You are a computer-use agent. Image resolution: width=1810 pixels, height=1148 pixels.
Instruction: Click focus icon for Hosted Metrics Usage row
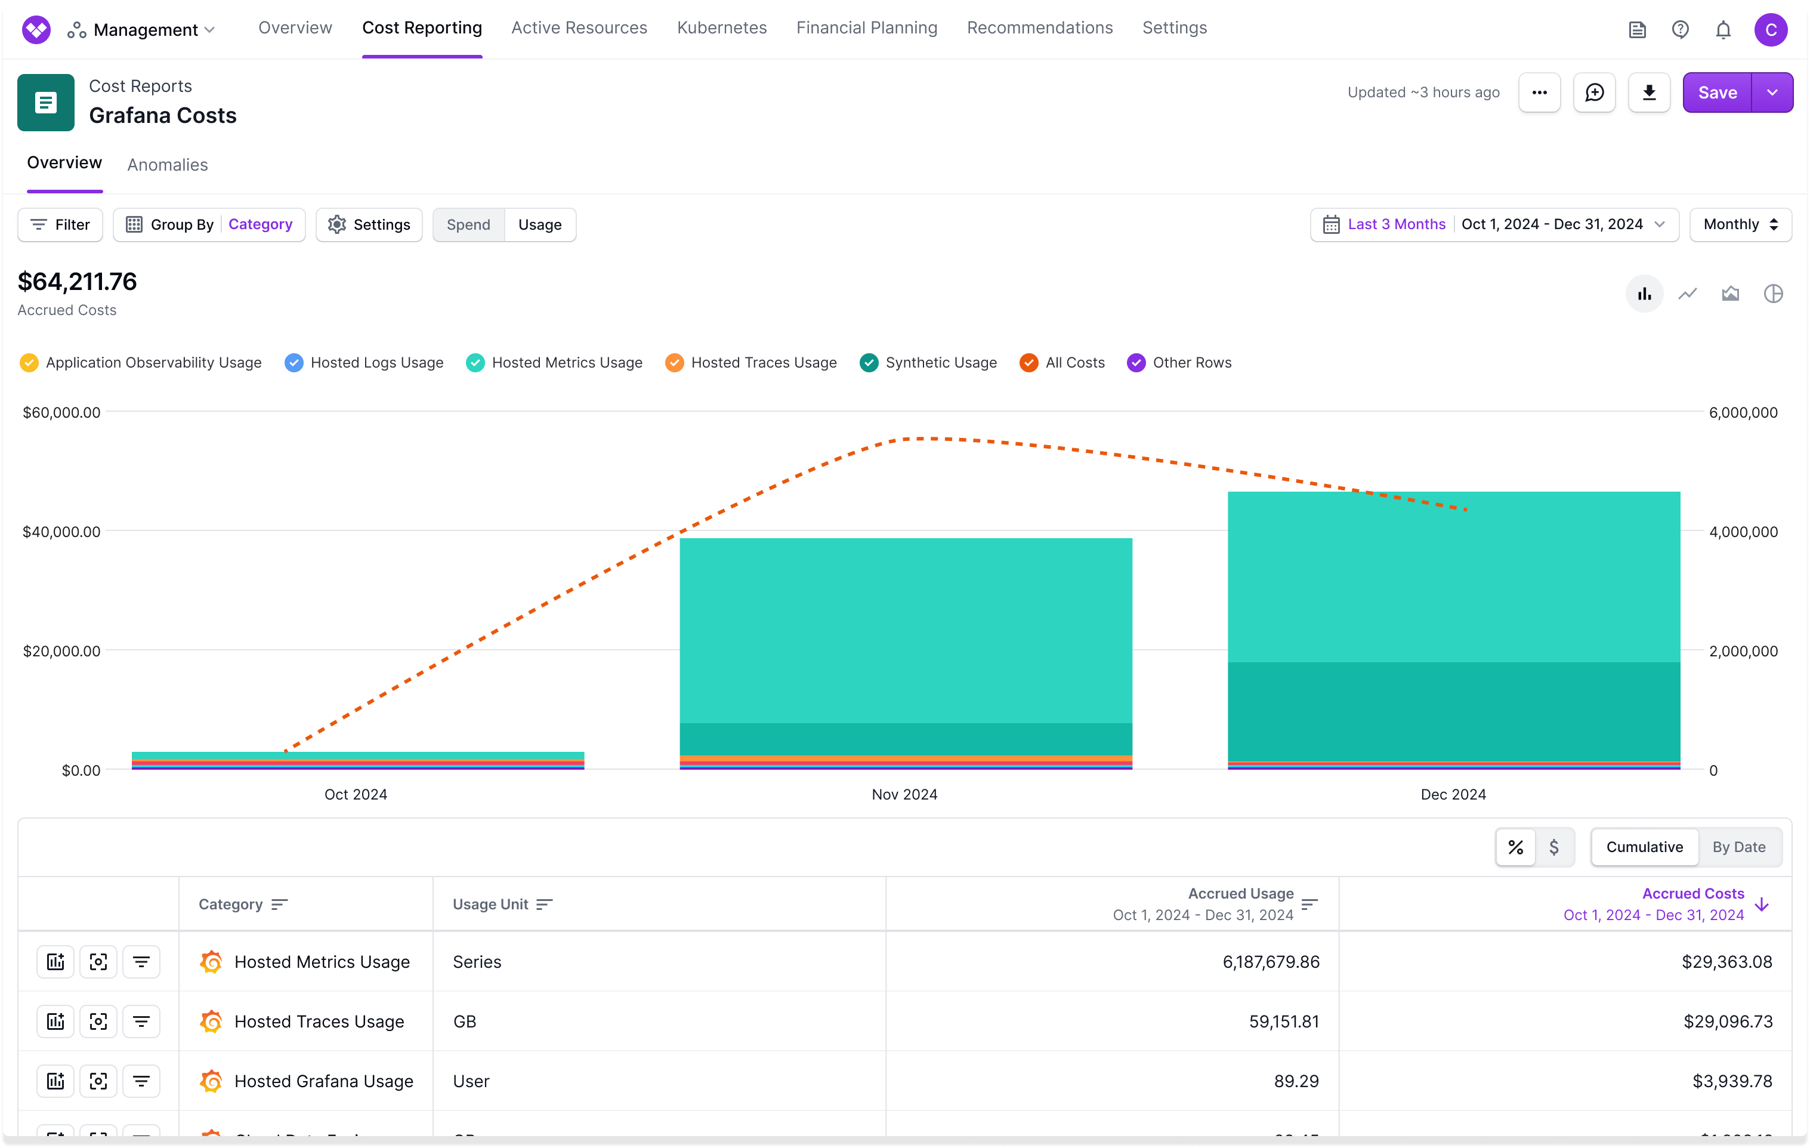click(x=98, y=962)
